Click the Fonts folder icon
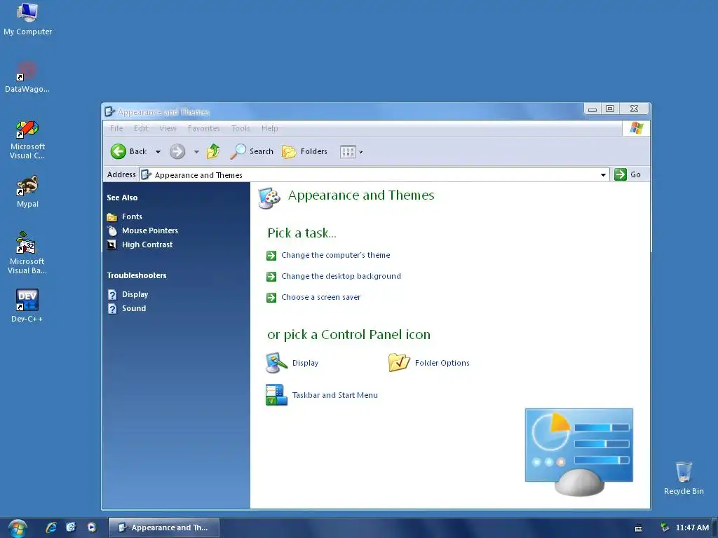The width and height of the screenshot is (718, 538). [111, 217]
